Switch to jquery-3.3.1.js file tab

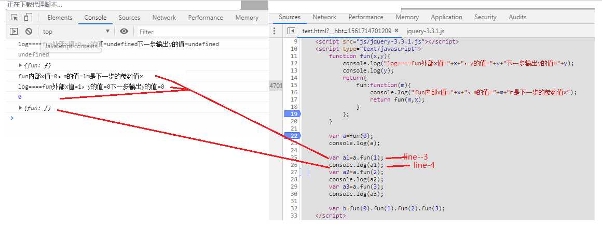pyautogui.click(x=425, y=31)
